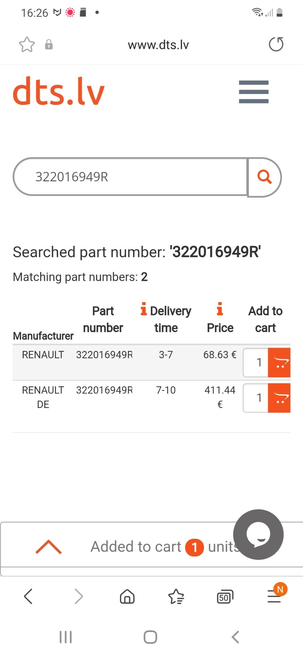Open the chat support bubble
The width and height of the screenshot is (303, 657).
click(x=258, y=534)
